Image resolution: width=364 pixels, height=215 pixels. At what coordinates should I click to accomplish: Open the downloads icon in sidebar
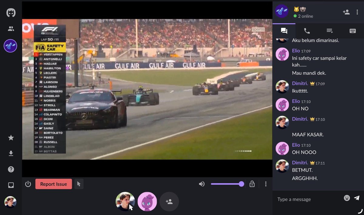11,154
